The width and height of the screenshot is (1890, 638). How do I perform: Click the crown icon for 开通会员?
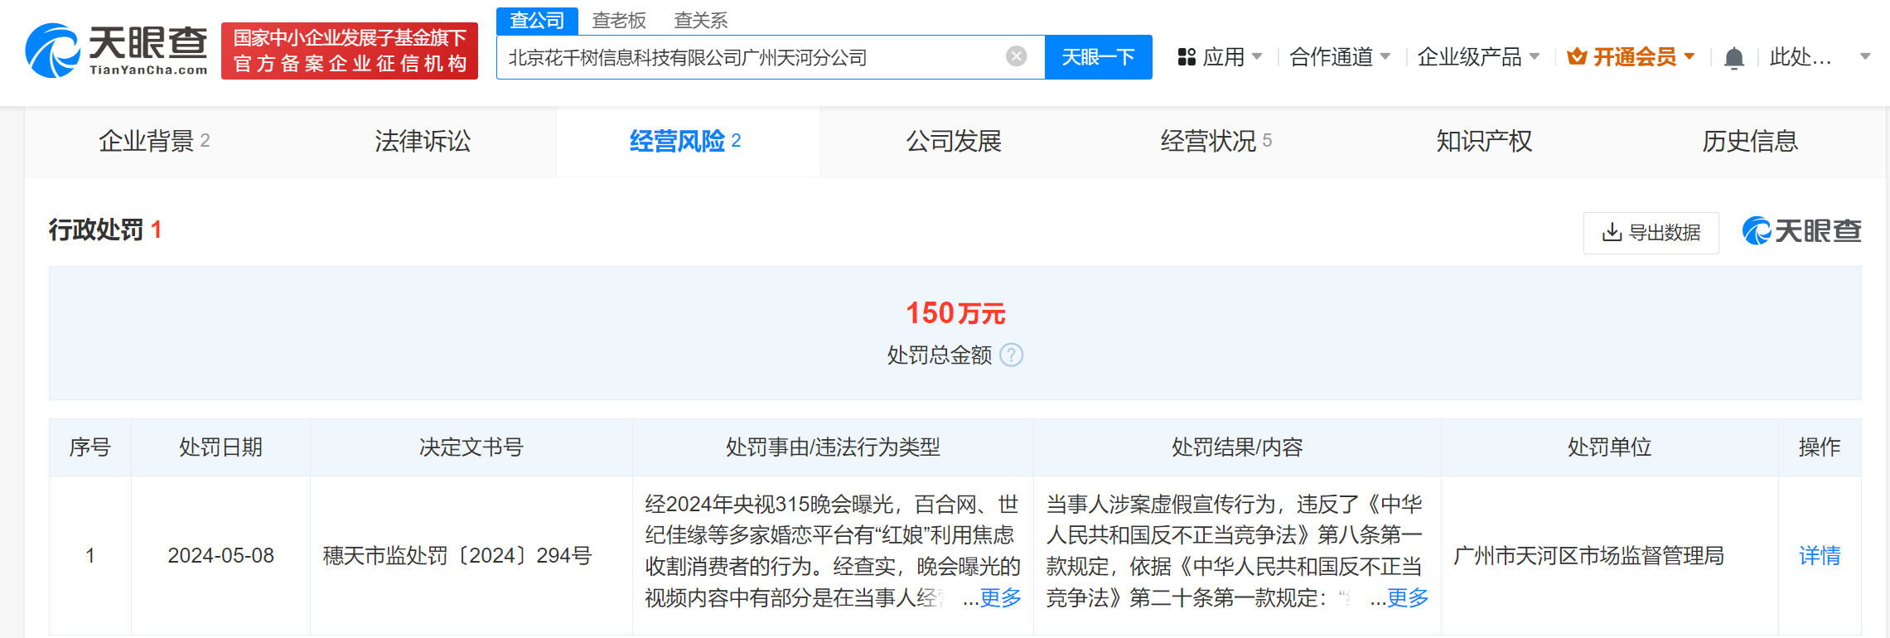click(1577, 57)
